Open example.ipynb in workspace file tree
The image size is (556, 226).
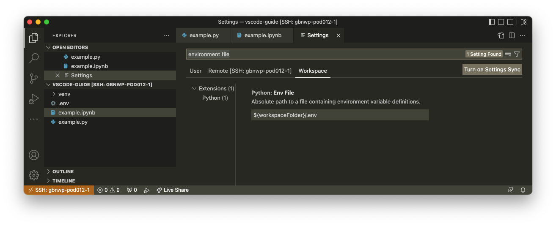point(110,112)
